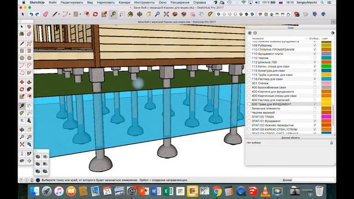This screenshot has height=199, width=354.
Task: Change color swatch of 301 Стелаж layer
Action: click(x=326, y=83)
